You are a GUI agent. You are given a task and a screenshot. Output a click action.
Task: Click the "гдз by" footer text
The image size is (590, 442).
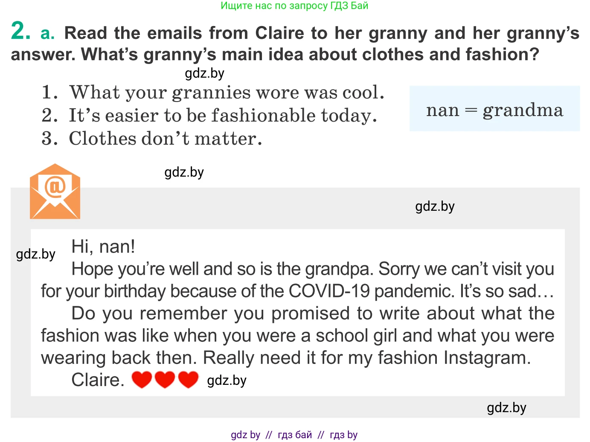coord(343,435)
